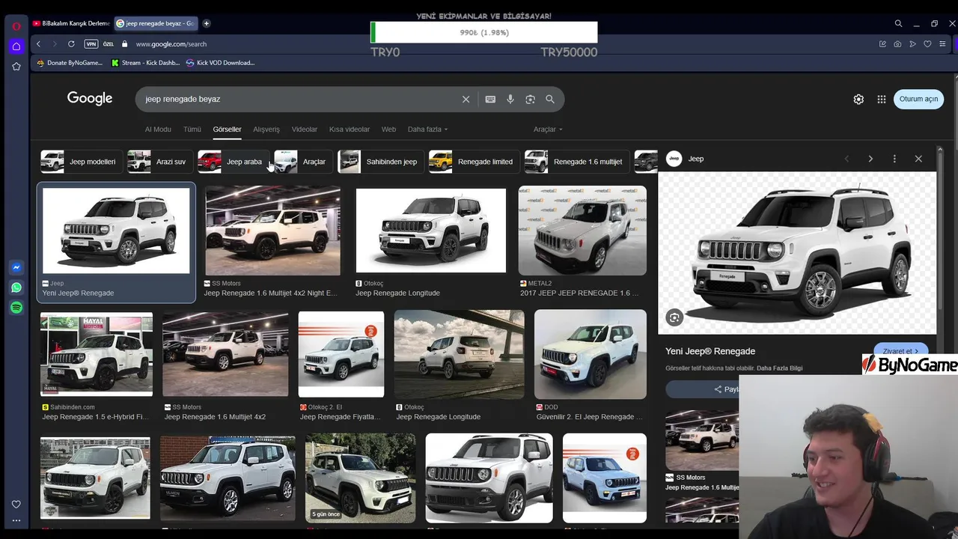
Task: Switch to Web tab
Action: click(388, 130)
